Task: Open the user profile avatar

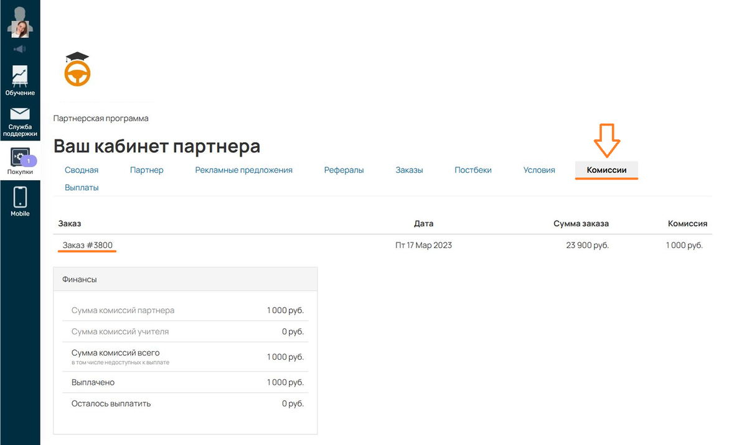Action: [x=20, y=22]
